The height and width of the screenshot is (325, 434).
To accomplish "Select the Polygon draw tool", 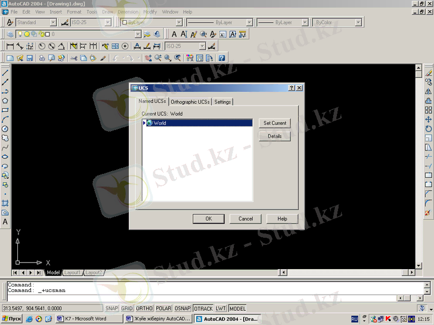I will coord(5,101).
